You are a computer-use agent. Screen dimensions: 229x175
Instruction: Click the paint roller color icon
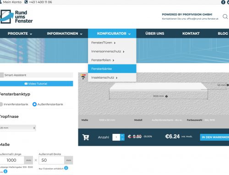83,77
